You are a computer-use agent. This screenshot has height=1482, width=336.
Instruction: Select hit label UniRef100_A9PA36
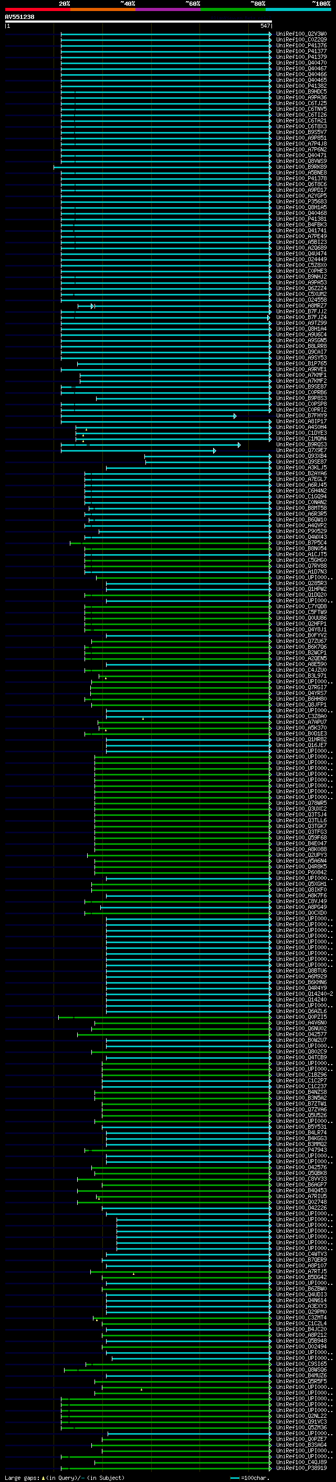click(x=301, y=98)
